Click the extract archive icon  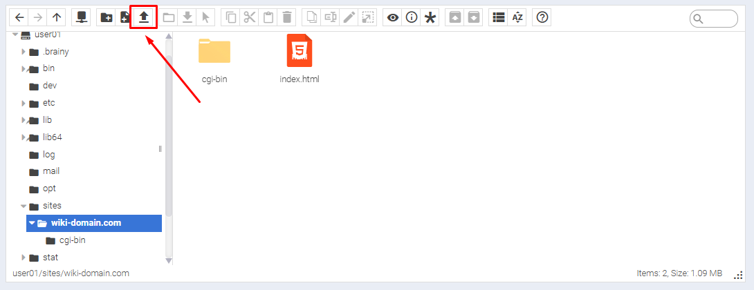tap(455, 18)
